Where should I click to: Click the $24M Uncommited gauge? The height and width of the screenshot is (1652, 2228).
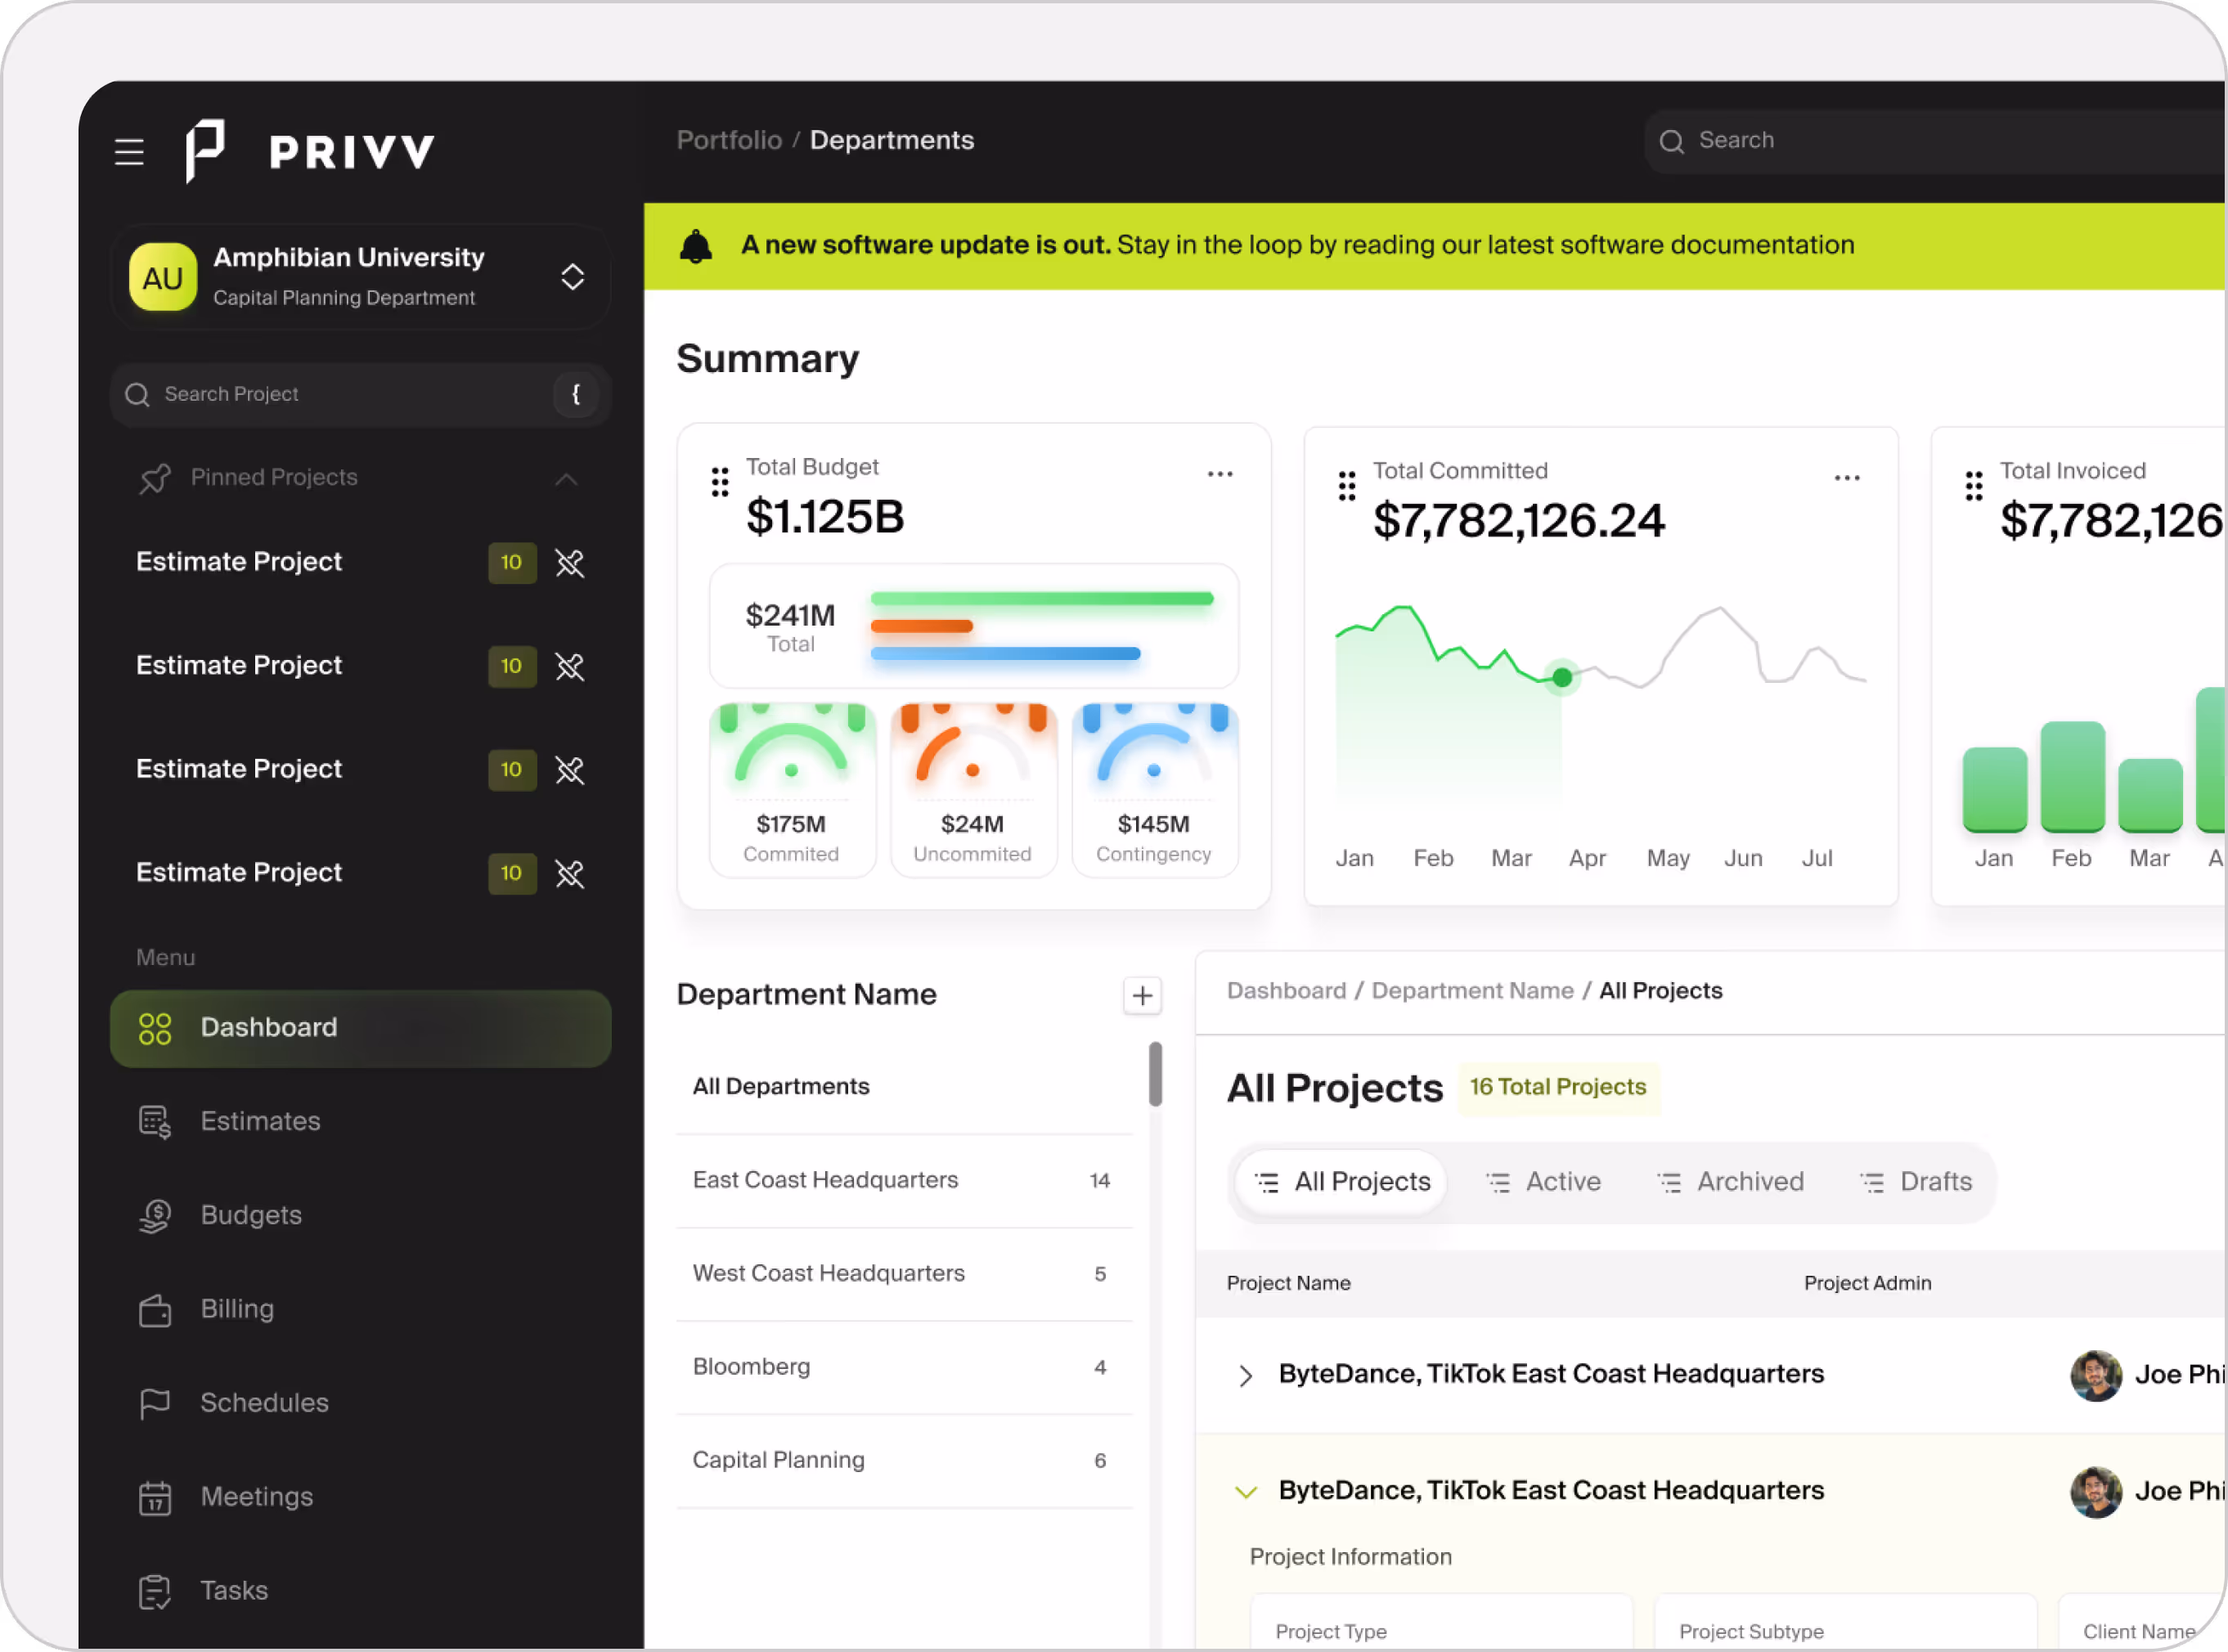(x=973, y=790)
